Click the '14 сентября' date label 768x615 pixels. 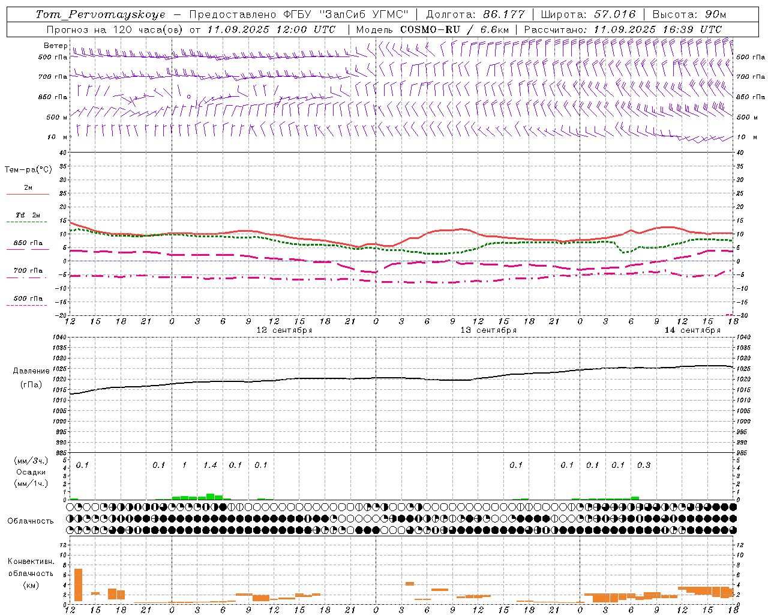click(692, 330)
